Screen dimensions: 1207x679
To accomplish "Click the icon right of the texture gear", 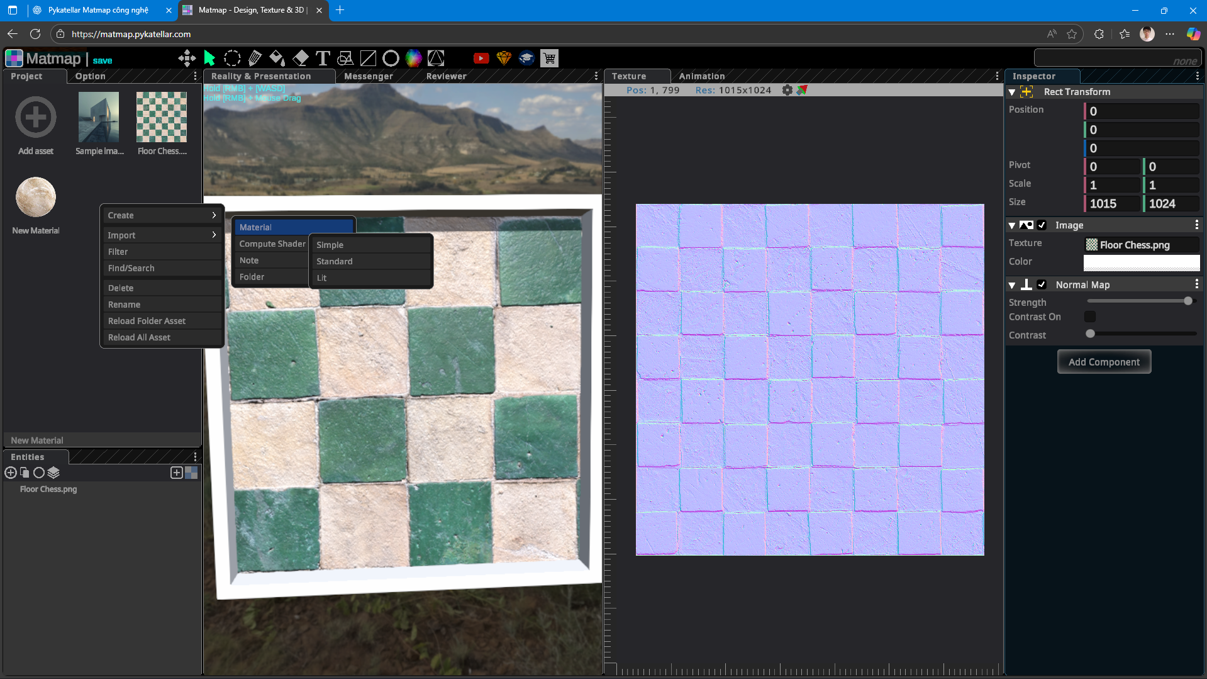I will coord(802,90).
